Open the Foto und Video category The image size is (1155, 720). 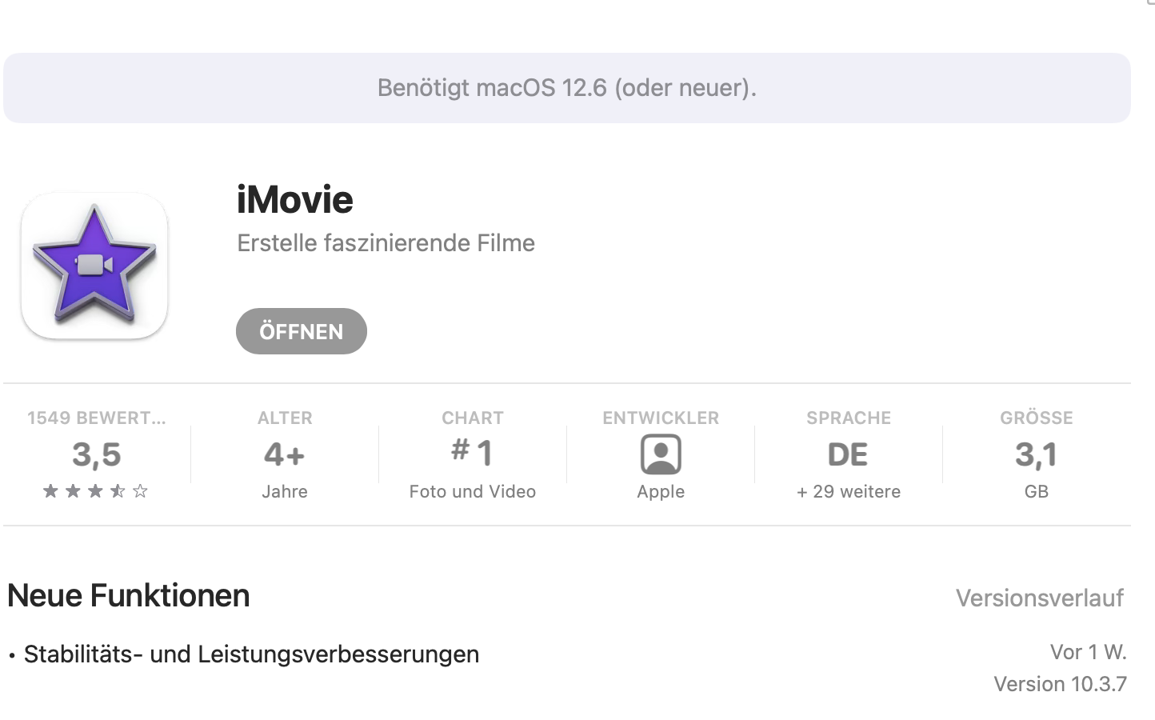473,491
